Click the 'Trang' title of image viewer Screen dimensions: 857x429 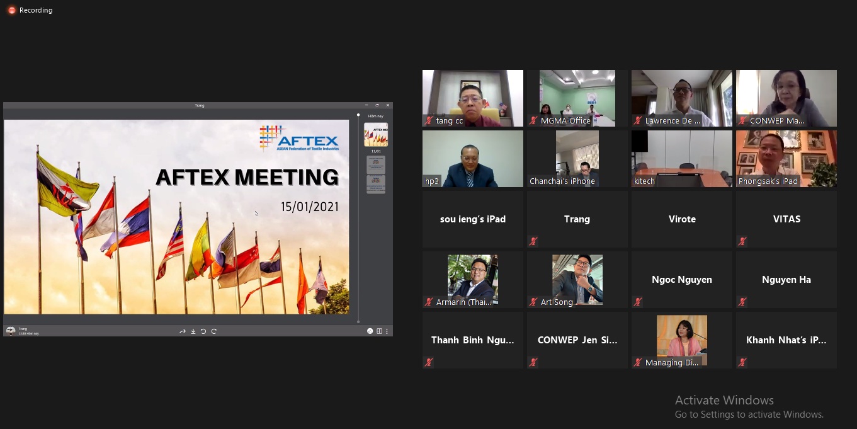pos(199,105)
